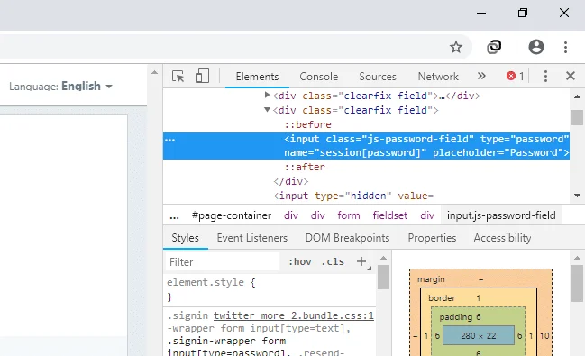Select the js-password-field input node
The height and width of the screenshot is (356, 585).
[x=366, y=146]
